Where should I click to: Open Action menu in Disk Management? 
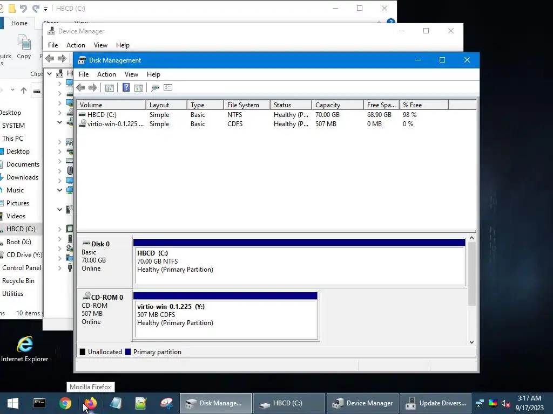click(106, 74)
